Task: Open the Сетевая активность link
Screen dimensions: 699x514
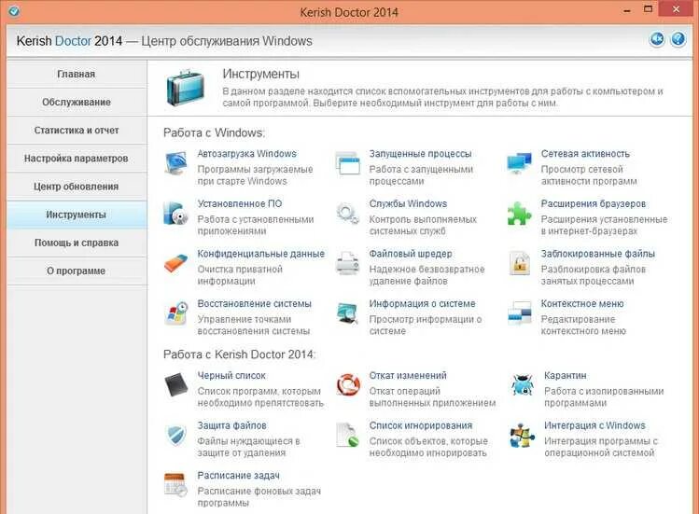Action: point(585,154)
